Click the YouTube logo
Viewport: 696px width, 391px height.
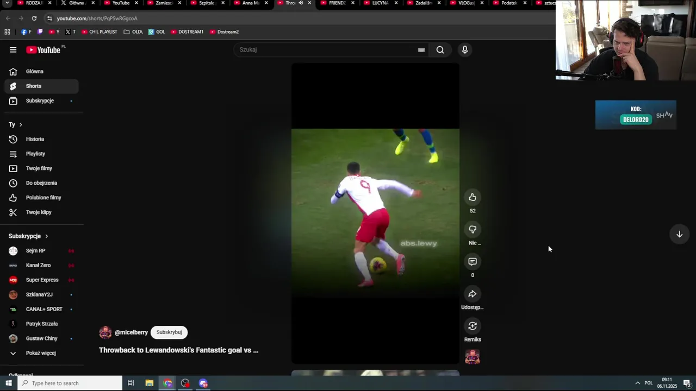tap(43, 50)
